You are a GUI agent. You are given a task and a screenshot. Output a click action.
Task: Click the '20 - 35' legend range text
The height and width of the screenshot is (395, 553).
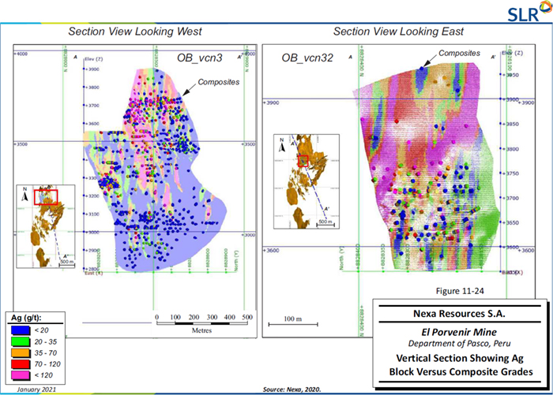(x=46, y=341)
